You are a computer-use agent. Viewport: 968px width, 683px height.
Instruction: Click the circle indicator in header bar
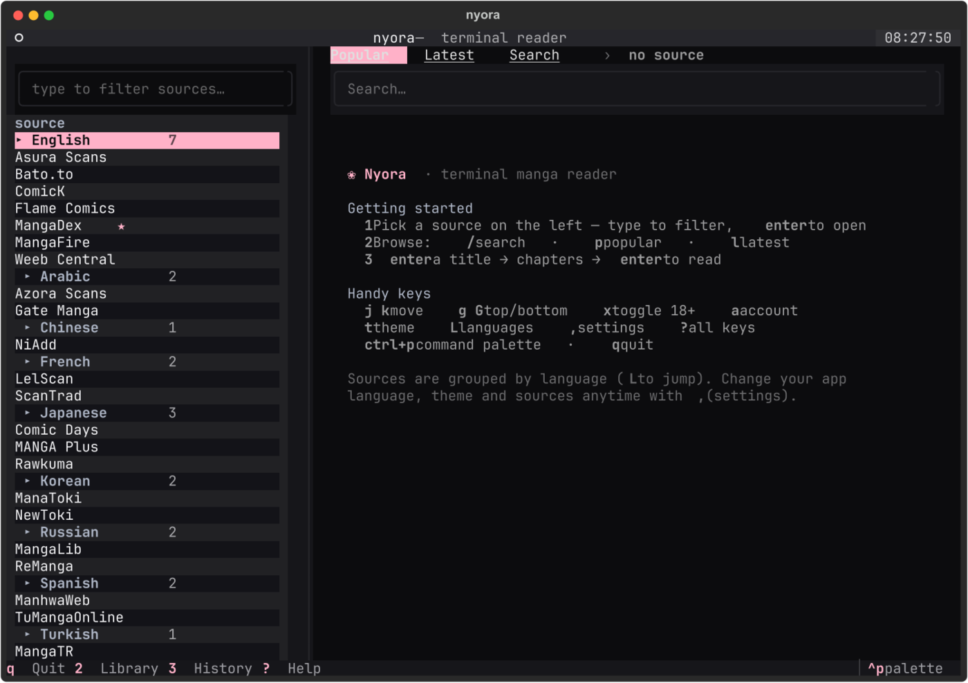pos(19,37)
